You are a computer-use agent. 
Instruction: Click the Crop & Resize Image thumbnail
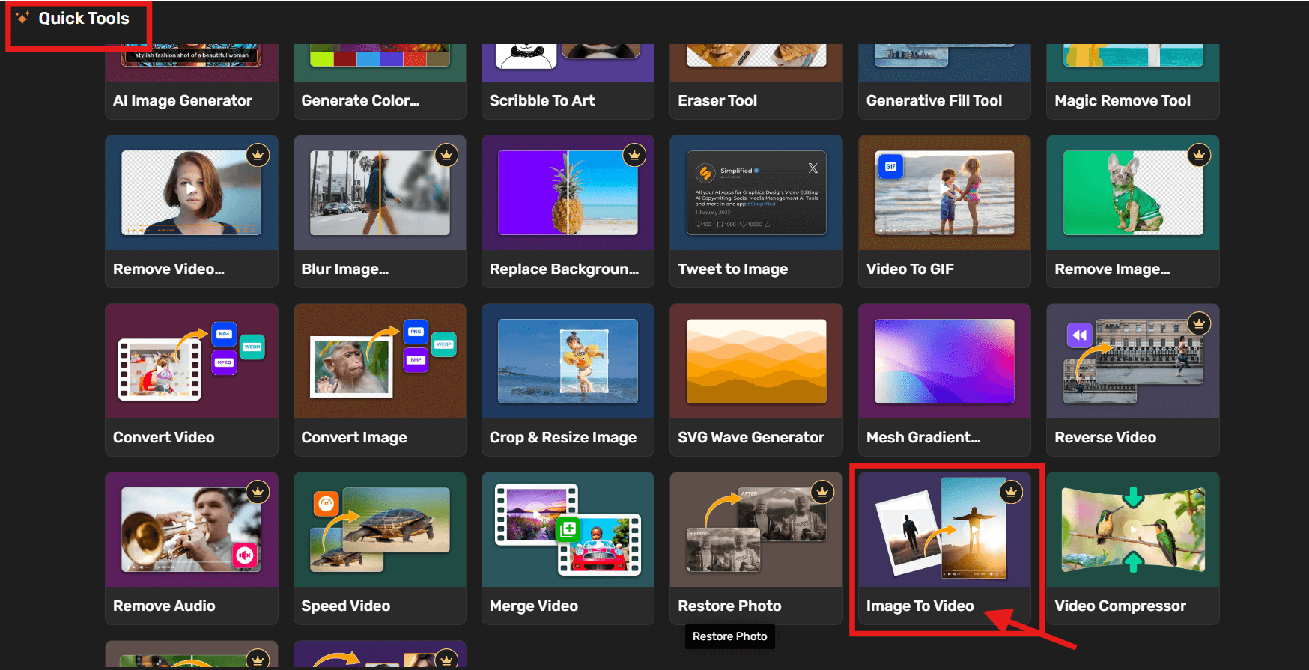(x=568, y=362)
